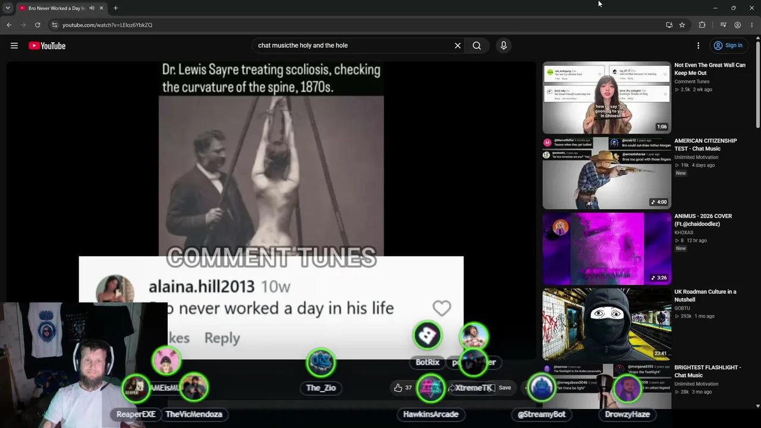761x428 pixels.
Task: Mute the tab via its speaker icon
Action: pyautogui.click(x=92, y=8)
